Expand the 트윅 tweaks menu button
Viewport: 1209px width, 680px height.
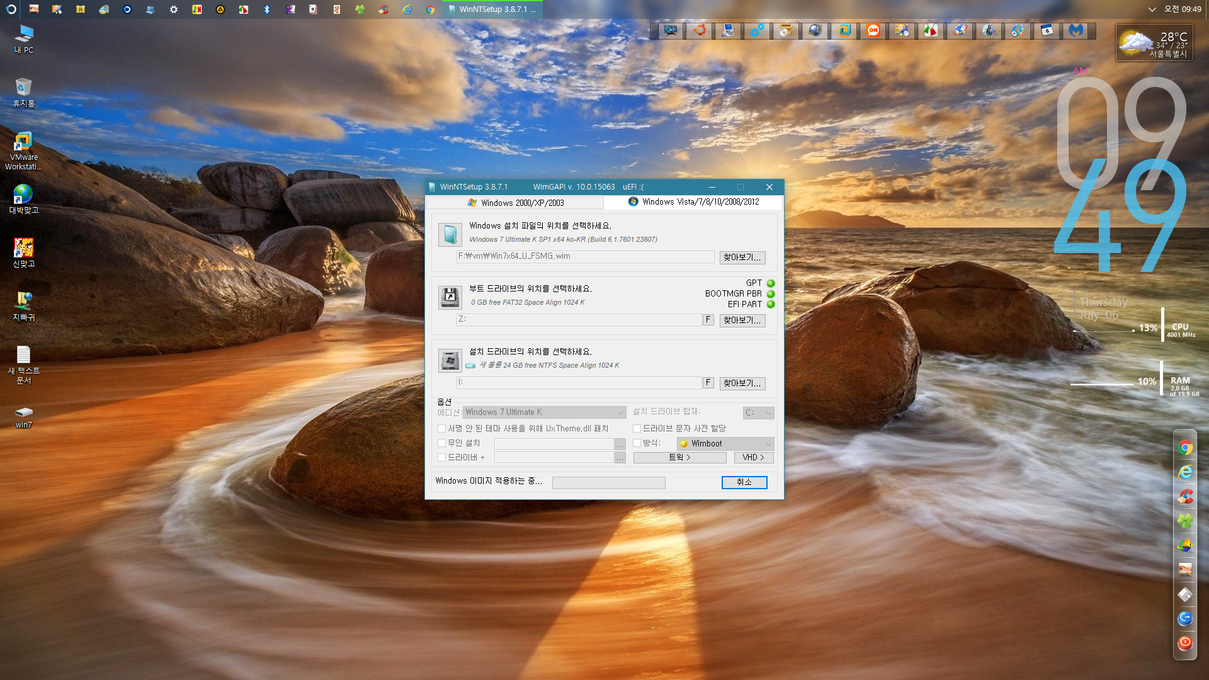679,458
